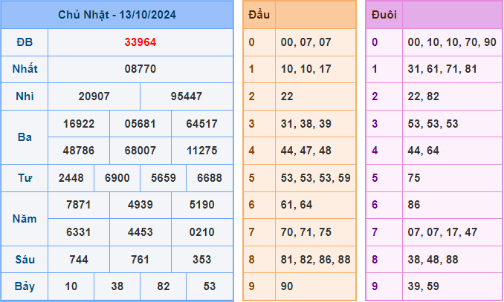This screenshot has height=302, width=504.
Task: Select third prize number 05681
Action: click(140, 124)
